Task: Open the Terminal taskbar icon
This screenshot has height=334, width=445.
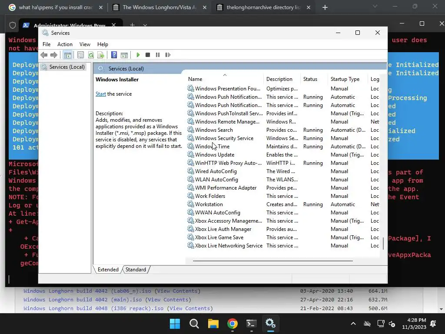Action: pyautogui.click(x=252, y=324)
